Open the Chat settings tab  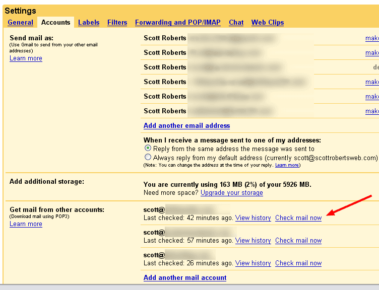click(x=236, y=22)
